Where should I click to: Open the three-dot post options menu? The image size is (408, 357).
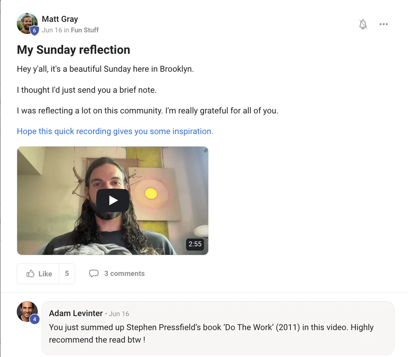click(383, 24)
